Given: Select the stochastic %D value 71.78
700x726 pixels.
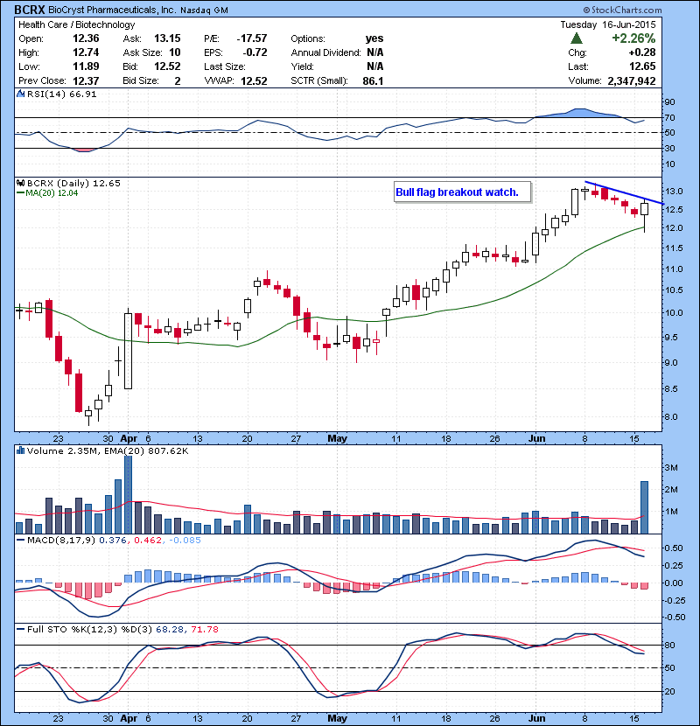Looking at the screenshot, I should pos(203,630).
